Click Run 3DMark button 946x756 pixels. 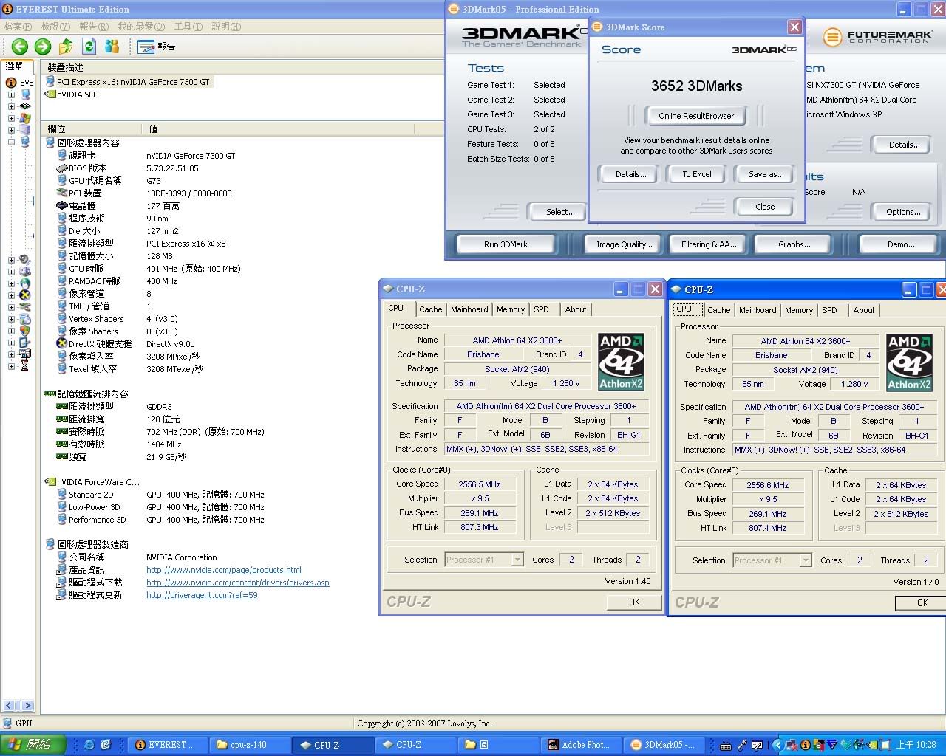(506, 244)
